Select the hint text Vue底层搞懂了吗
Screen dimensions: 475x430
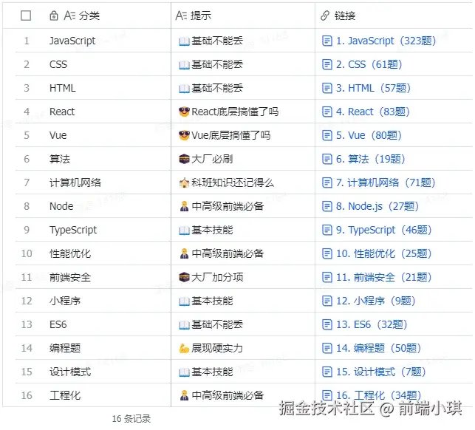[x=230, y=135]
